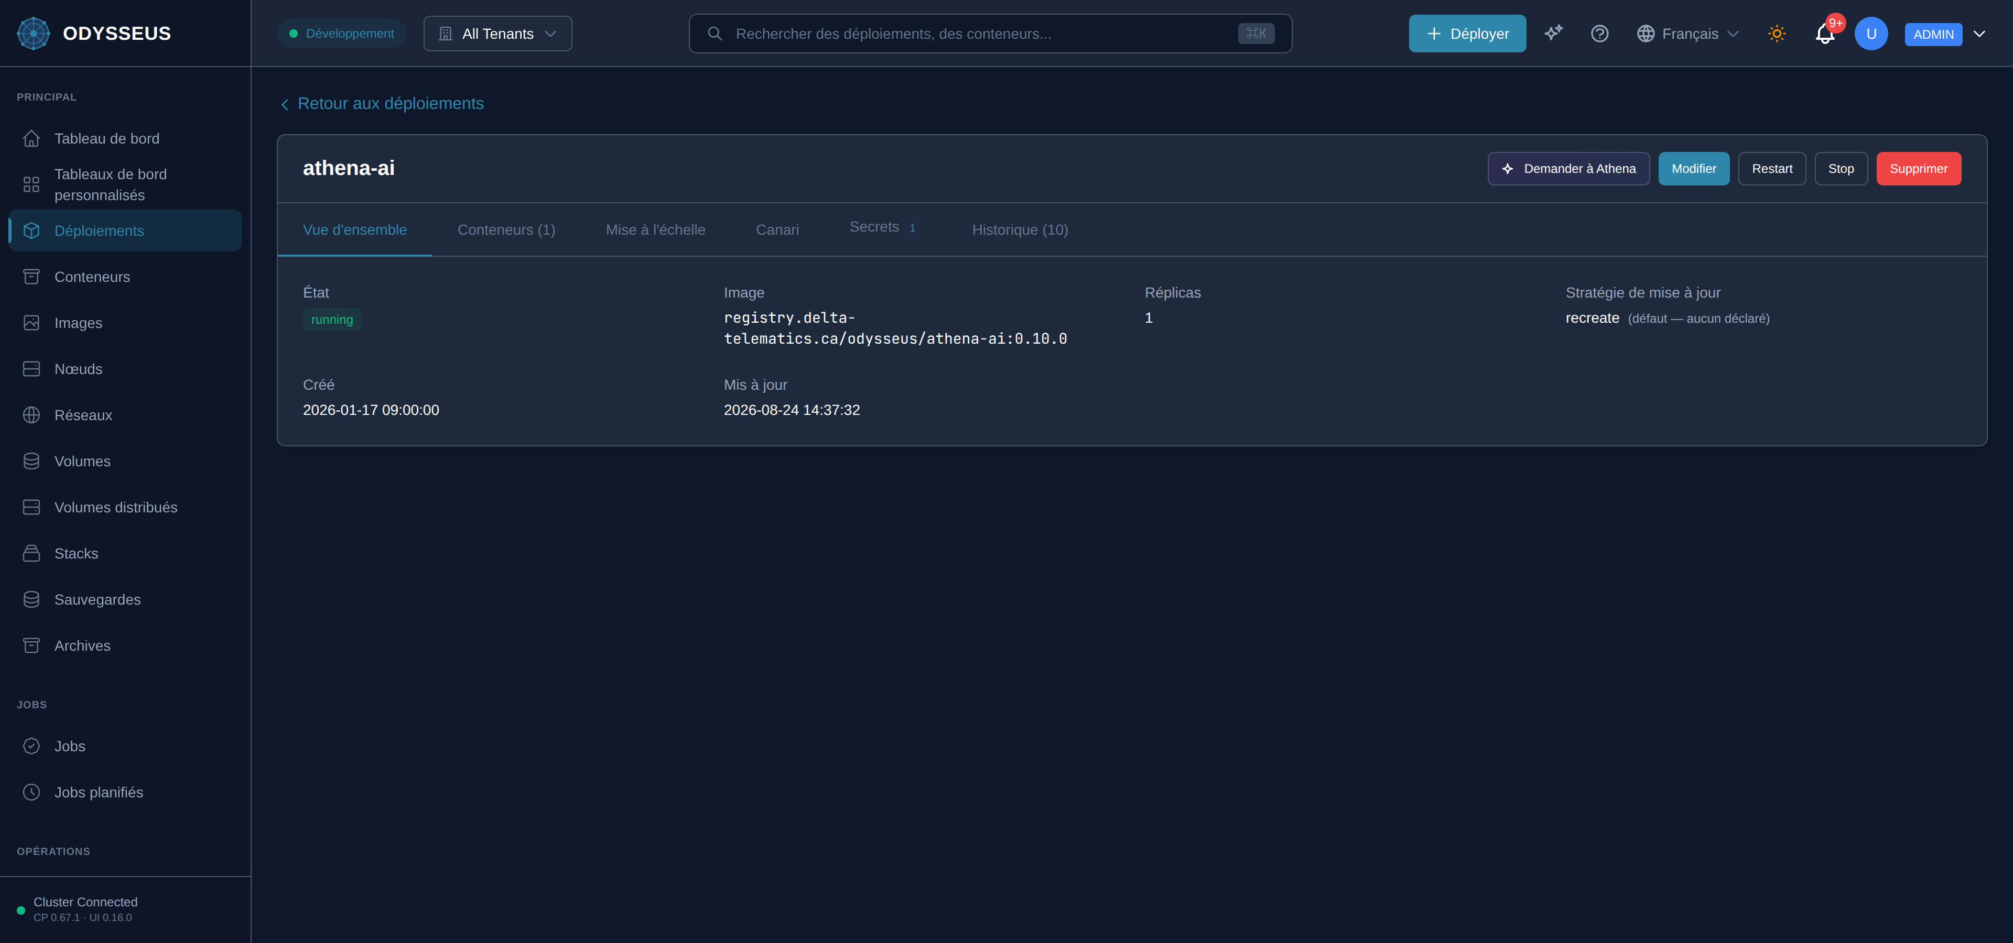This screenshot has height=943, width=2013.
Task: Open Réseaux in the sidebar
Action: (125, 415)
